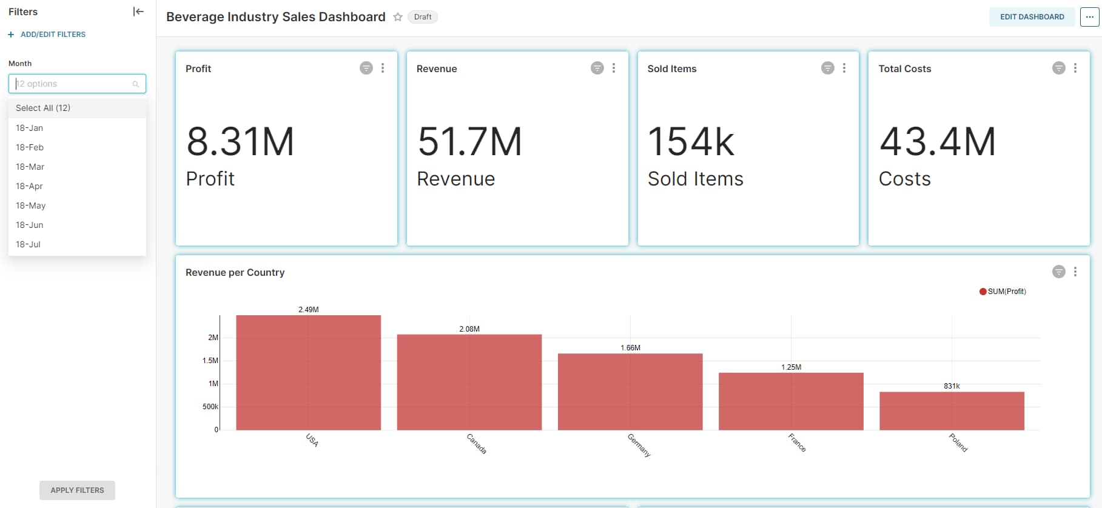Open dashboard more options ellipsis menu
1102x508 pixels.
pyautogui.click(x=1089, y=17)
